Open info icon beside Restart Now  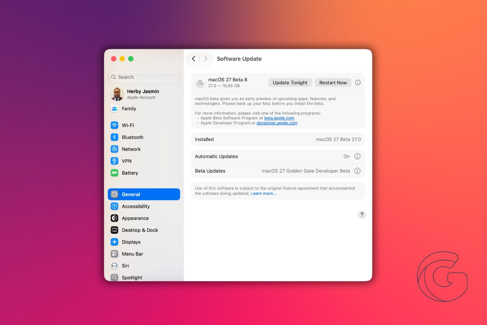coord(358,82)
